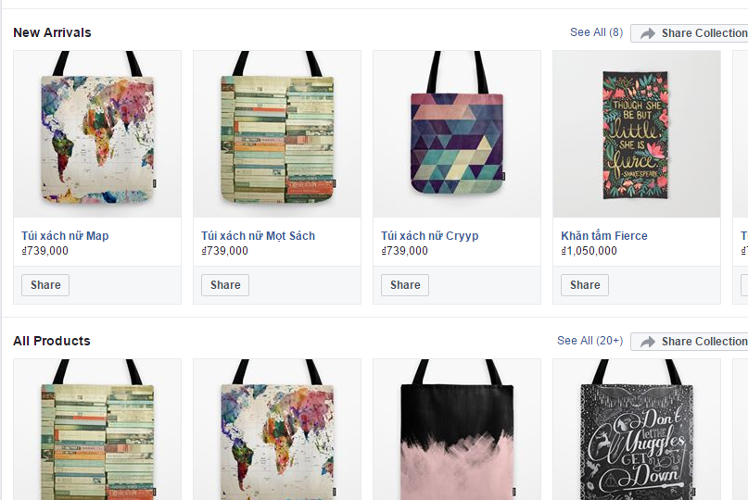Open the Túi xách nữ Cryyp title link

pyautogui.click(x=429, y=236)
